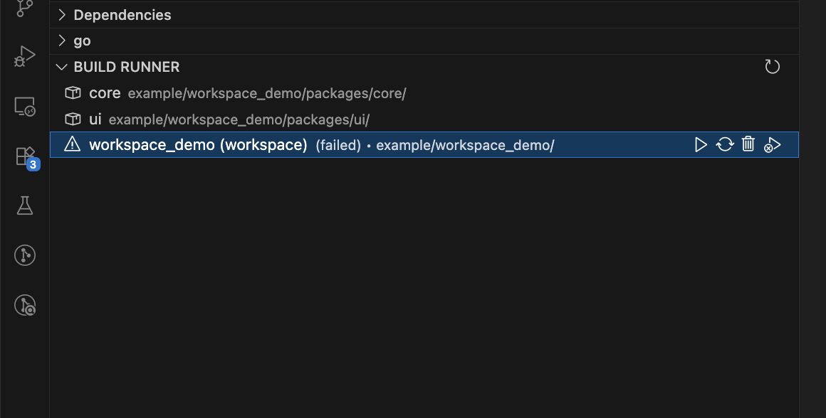Click the path example/workspace_demo/packages/core/
826x418 pixels.
pos(266,94)
